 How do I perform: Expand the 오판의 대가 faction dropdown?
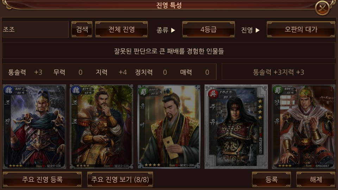[x=301, y=29]
